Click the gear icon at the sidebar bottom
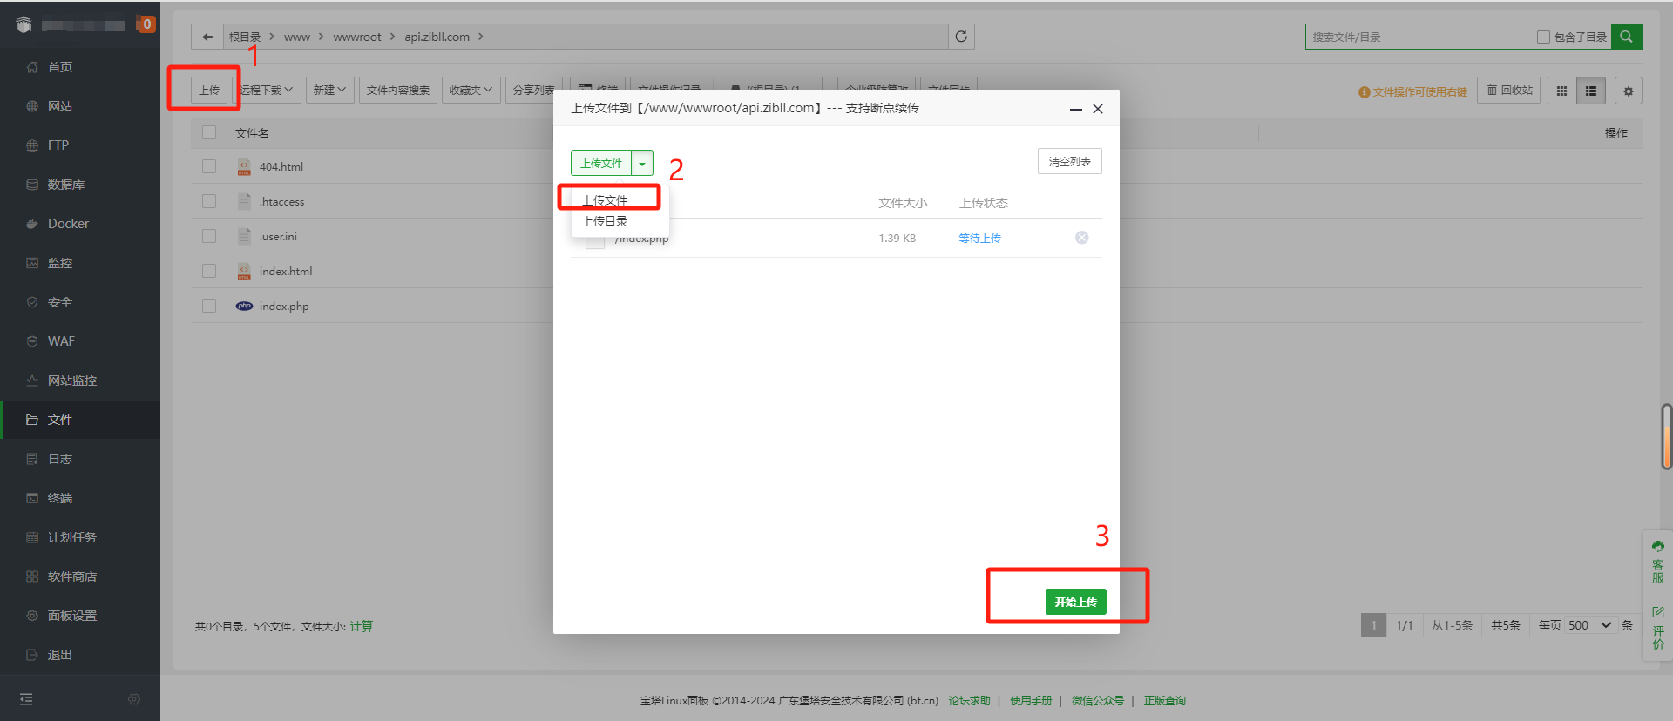1673x721 pixels. 134,699
